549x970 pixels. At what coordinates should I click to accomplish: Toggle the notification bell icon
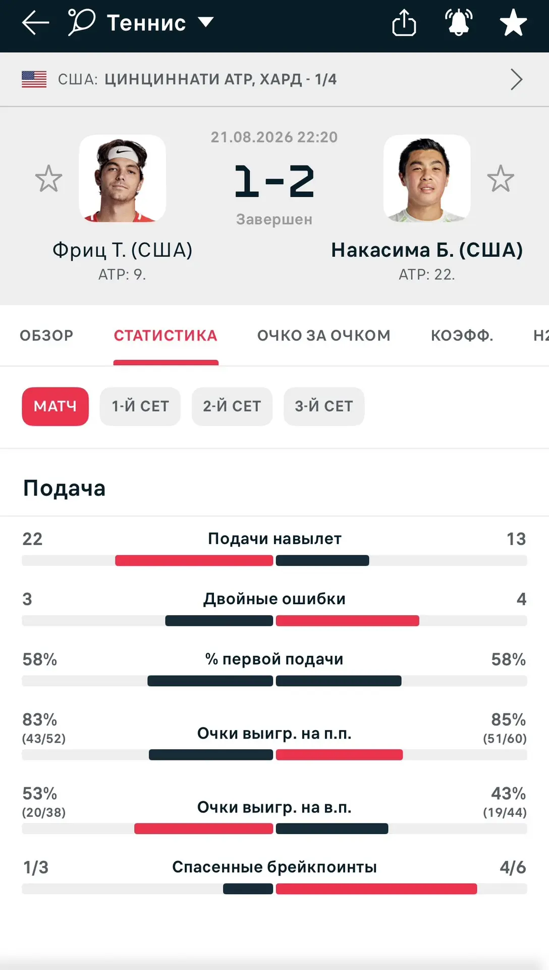coord(459,23)
